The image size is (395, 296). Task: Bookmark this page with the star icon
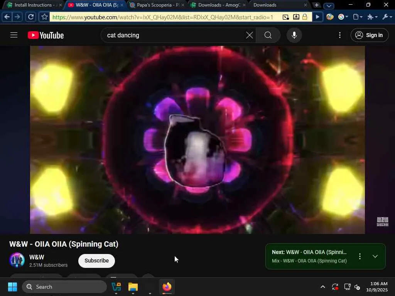click(44, 17)
